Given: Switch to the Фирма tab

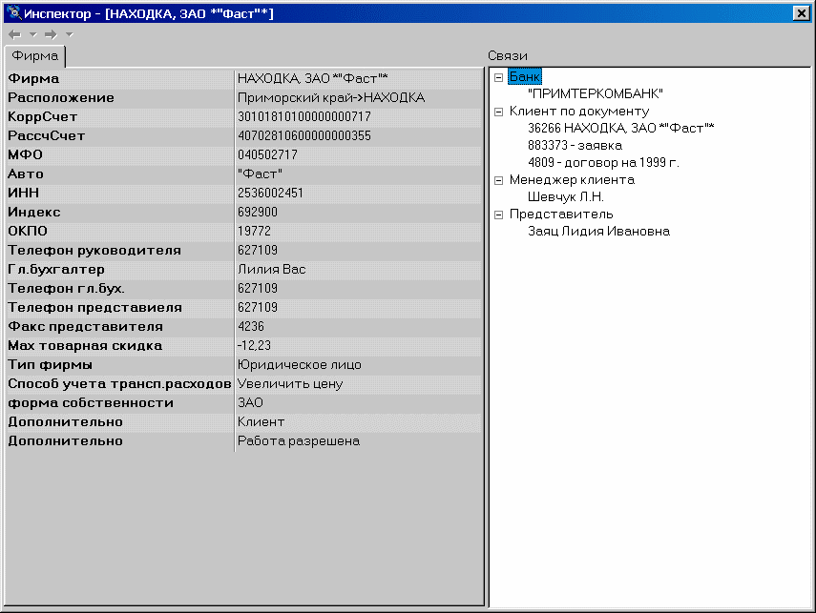Looking at the screenshot, I should (35, 55).
